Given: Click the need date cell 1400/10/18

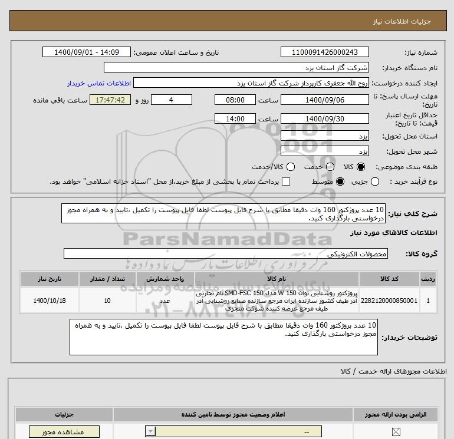Looking at the screenshot, I should tap(49, 301).
